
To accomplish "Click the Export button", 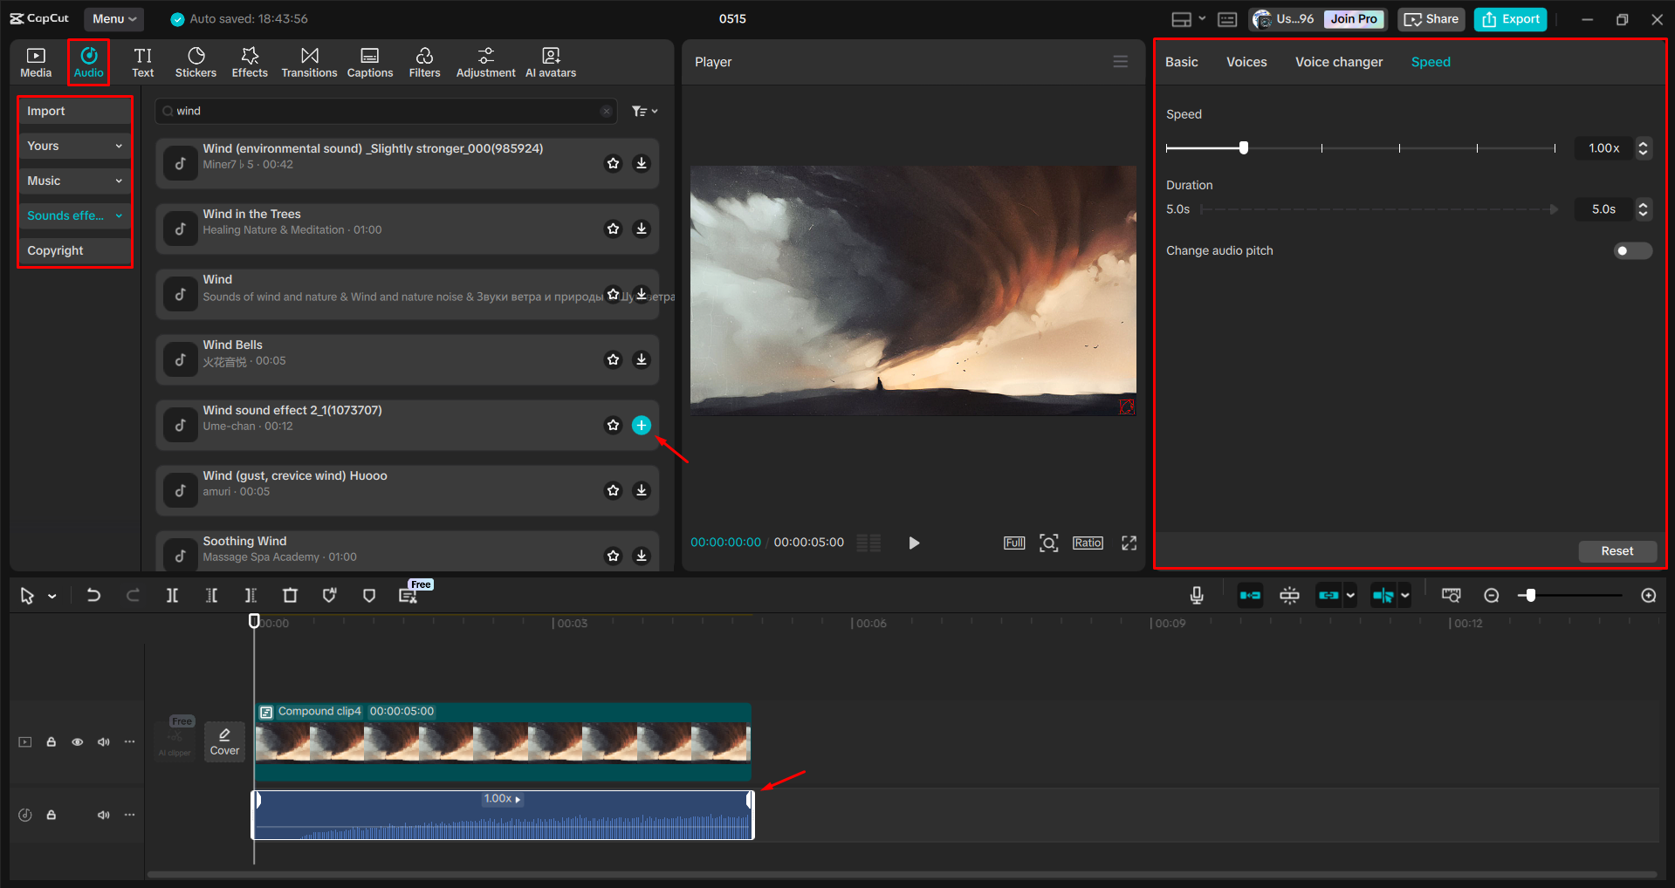I will 1509,18.
